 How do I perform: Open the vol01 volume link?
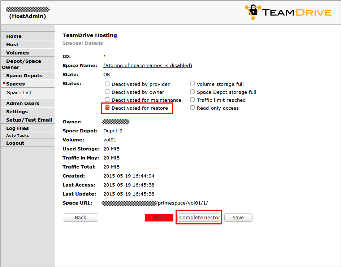click(110, 140)
